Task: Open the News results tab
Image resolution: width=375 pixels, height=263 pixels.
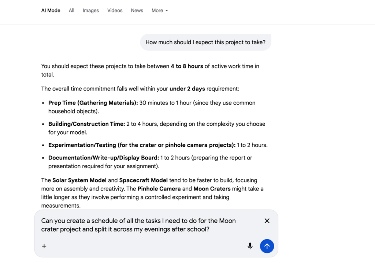Action: (x=137, y=10)
